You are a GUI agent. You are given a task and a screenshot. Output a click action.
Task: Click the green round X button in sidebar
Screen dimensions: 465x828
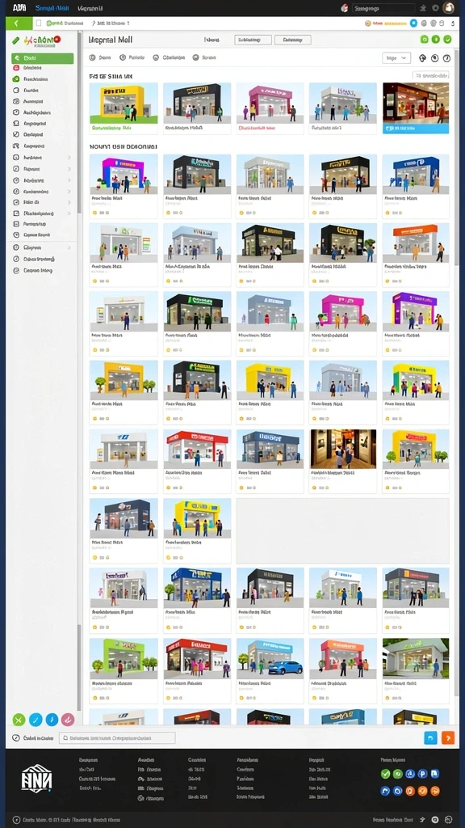[x=19, y=719]
